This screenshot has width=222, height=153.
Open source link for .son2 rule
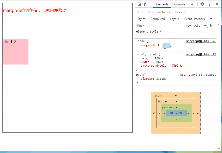point(201,41)
